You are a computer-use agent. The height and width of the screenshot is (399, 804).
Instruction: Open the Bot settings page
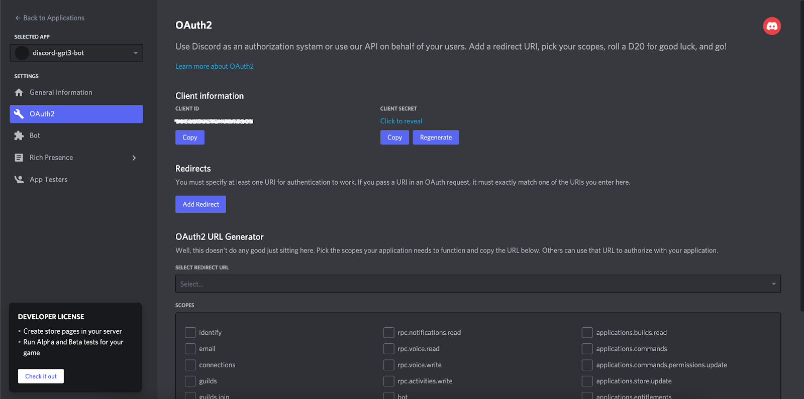pyautogui.click(x=76, y=136)
